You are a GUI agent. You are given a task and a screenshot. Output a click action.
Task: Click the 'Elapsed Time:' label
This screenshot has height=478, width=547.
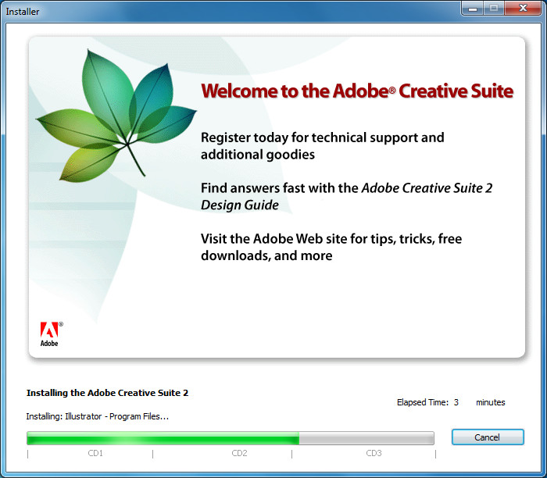(423, 402)
